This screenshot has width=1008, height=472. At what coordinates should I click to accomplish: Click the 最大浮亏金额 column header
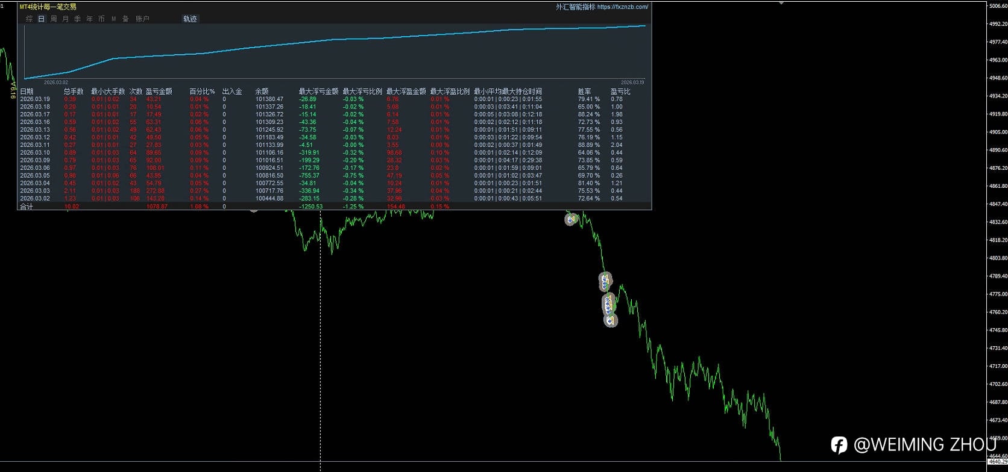[x=318, y=92]
